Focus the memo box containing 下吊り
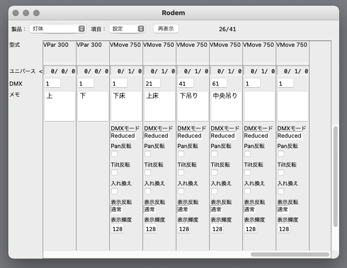The height and width of the screenshot is (268, 347). (193, 106)
